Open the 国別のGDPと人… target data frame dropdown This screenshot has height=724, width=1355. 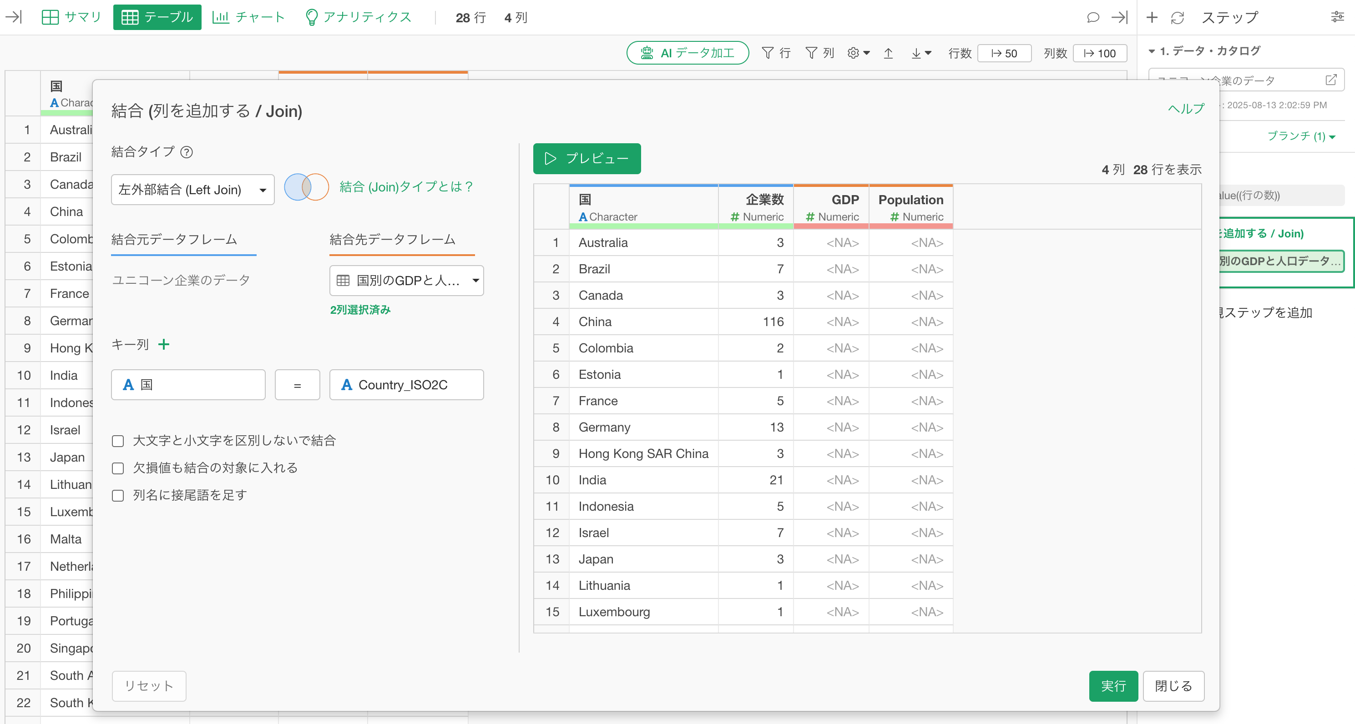tap(407, 280)
